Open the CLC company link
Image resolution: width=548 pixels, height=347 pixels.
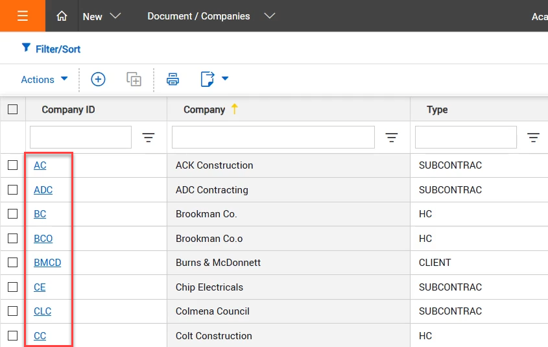(42, 311)
